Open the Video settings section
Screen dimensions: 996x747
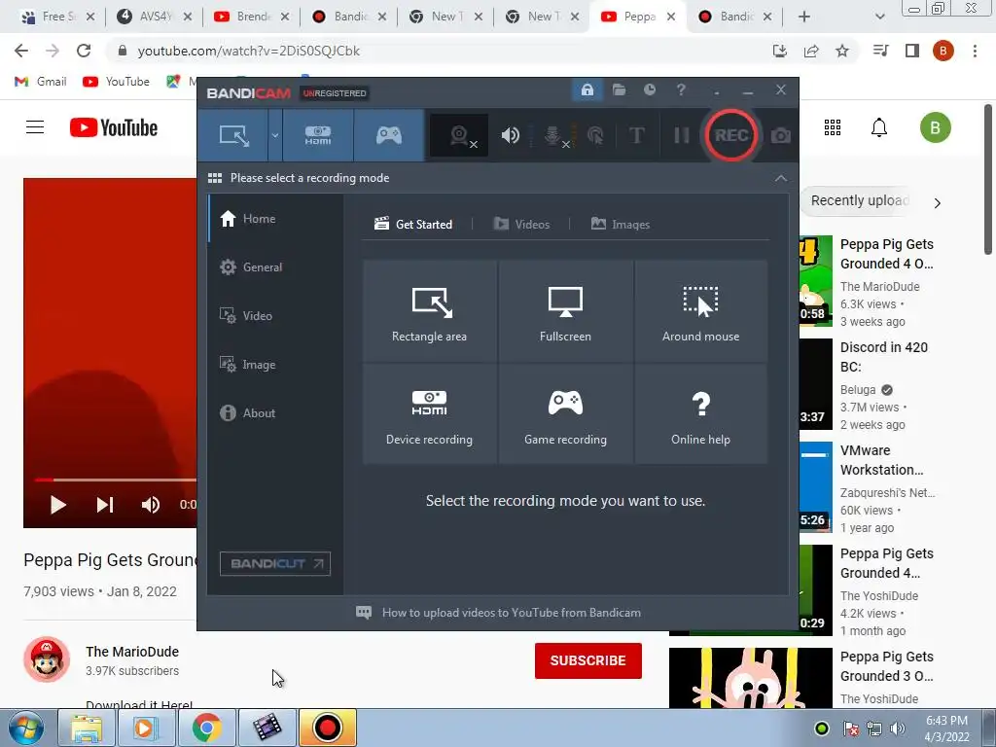click(274, 316)
